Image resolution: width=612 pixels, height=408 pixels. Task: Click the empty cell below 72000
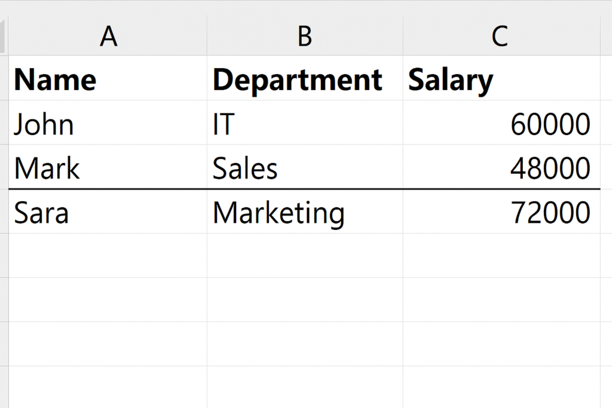[x=501, y=256]
